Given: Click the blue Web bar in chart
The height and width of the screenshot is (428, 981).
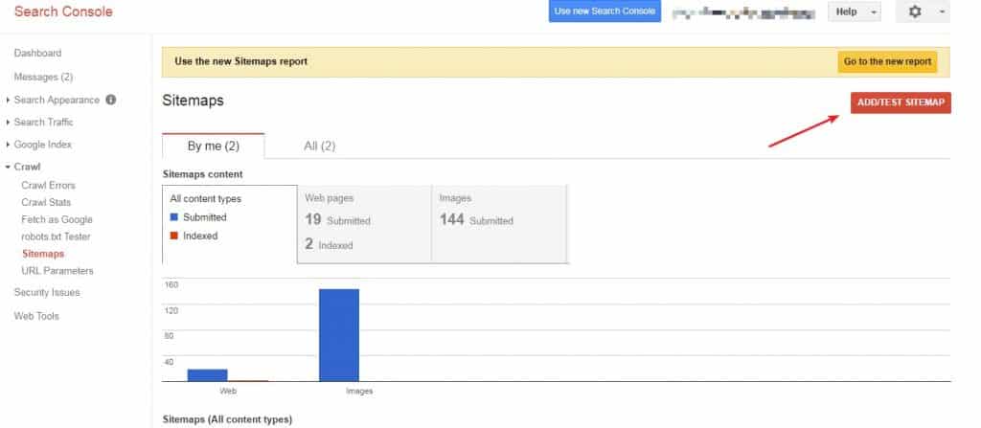Looking at the screenshot, I should point(207,374).
